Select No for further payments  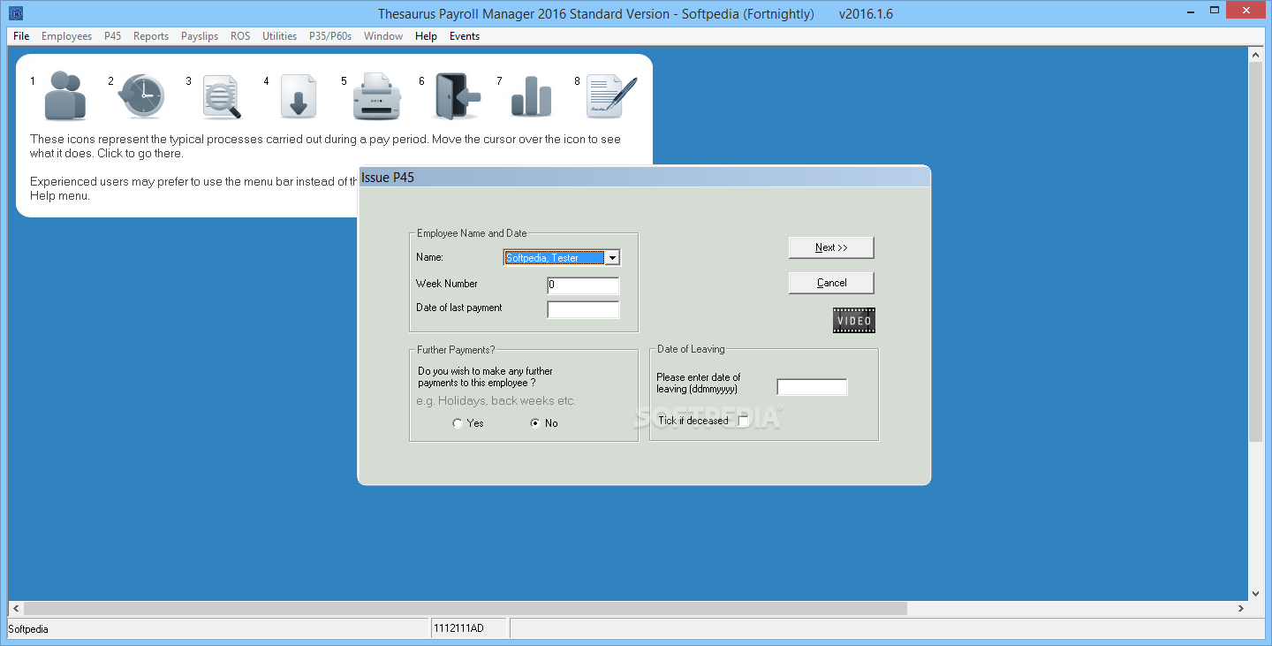535,423
